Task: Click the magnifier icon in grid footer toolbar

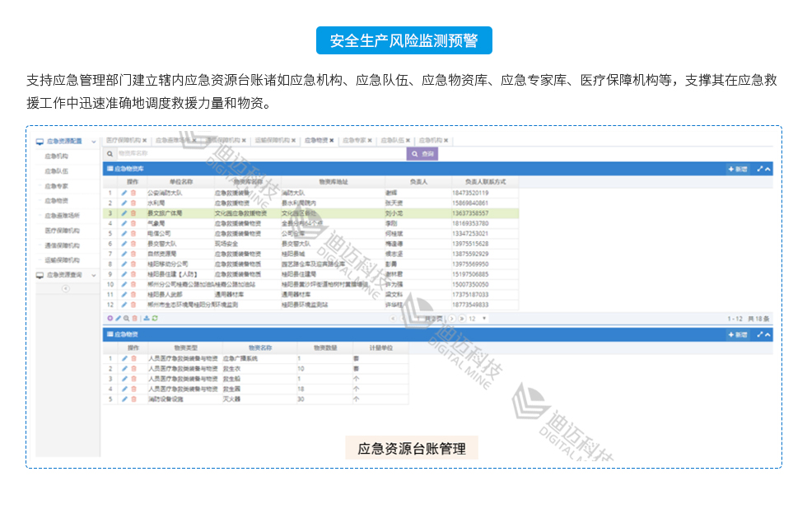Action: click(126, 318)
